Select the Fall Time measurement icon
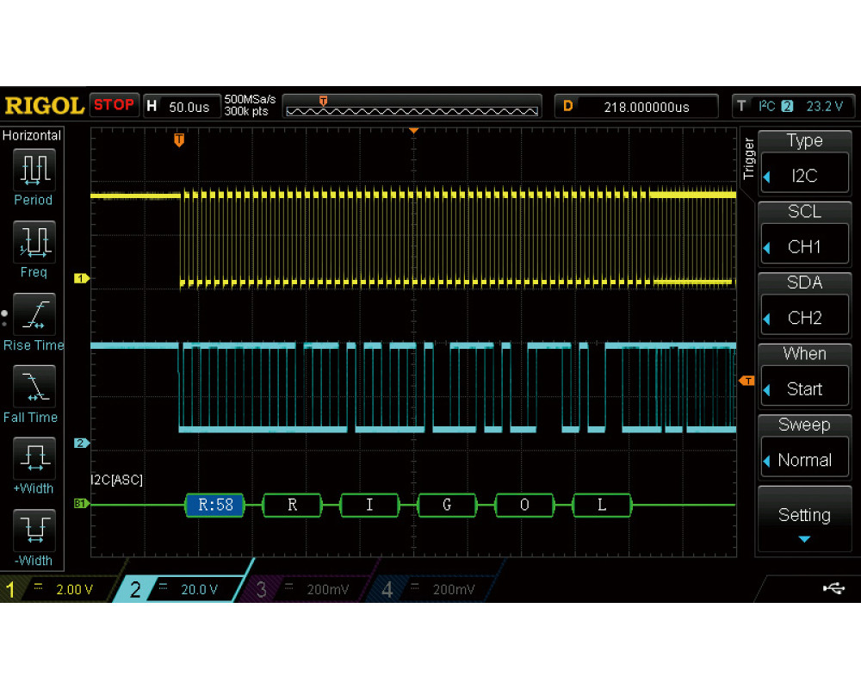The height and width of the screenshot is (689, 861). point(34,386)
